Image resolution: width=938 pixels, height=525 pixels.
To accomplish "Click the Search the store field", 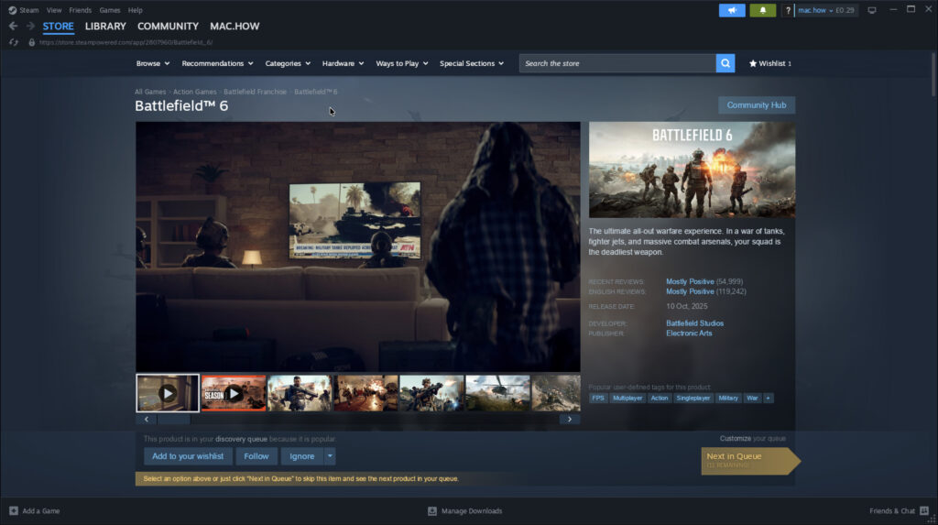I will pos(617,63).
